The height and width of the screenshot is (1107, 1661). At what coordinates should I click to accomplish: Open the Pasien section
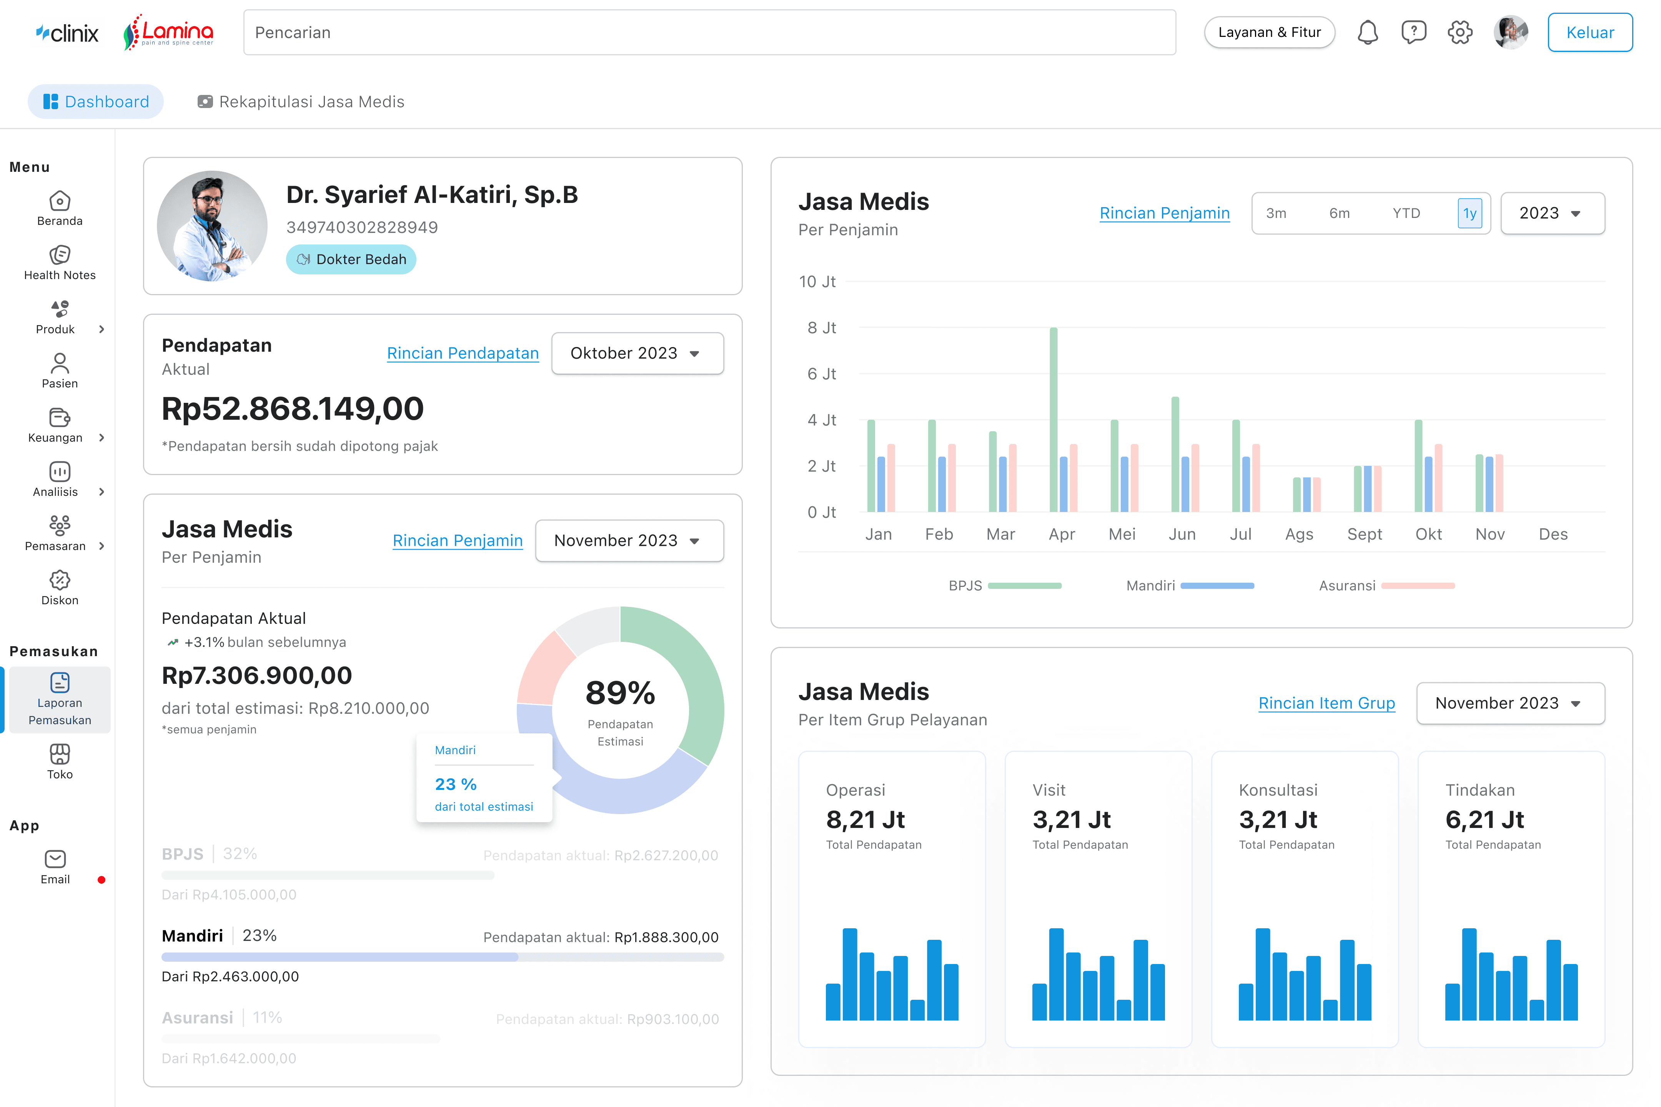[59, 371]
